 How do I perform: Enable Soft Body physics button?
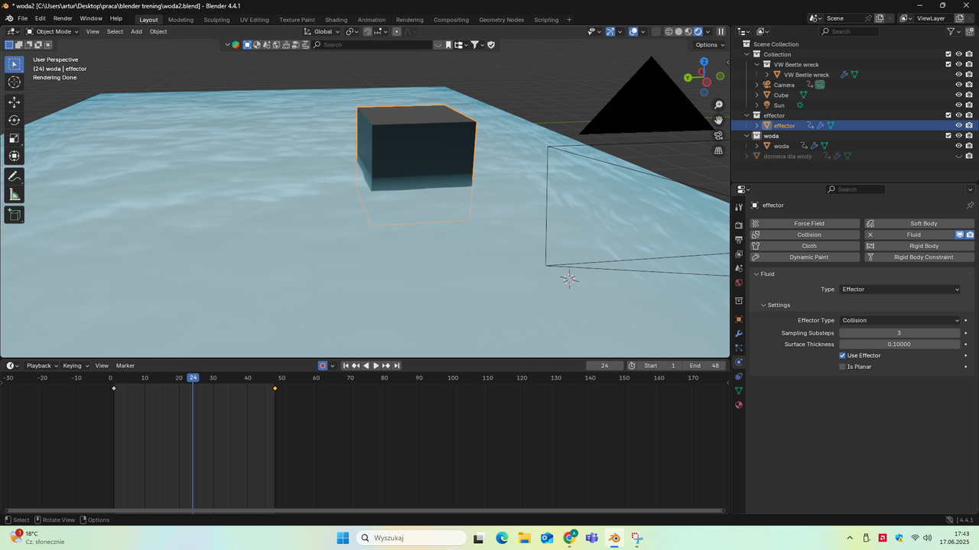click(x=919, y=224)
